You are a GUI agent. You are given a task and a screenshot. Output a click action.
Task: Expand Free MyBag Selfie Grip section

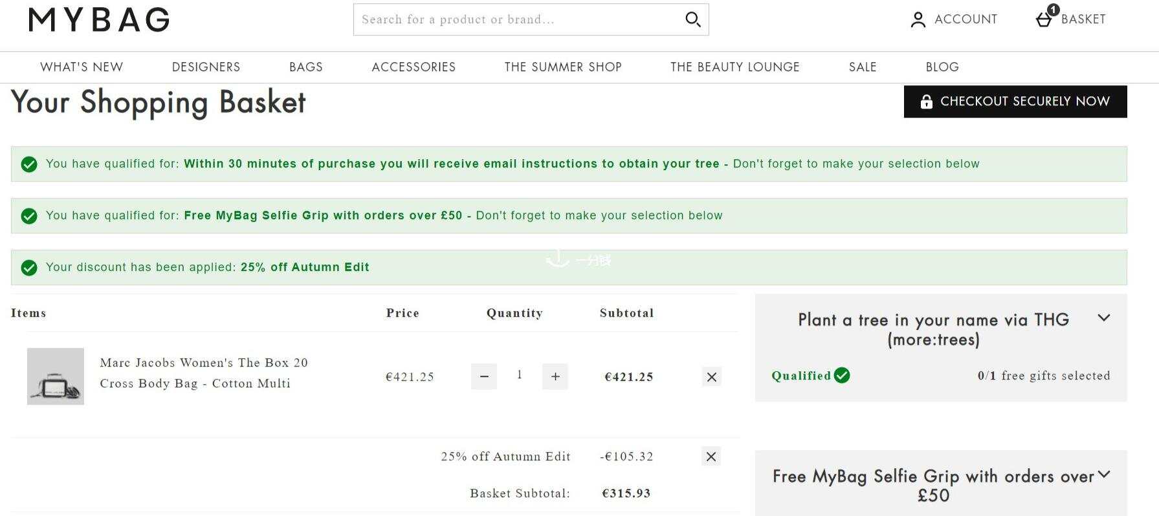click(1104, 475)
